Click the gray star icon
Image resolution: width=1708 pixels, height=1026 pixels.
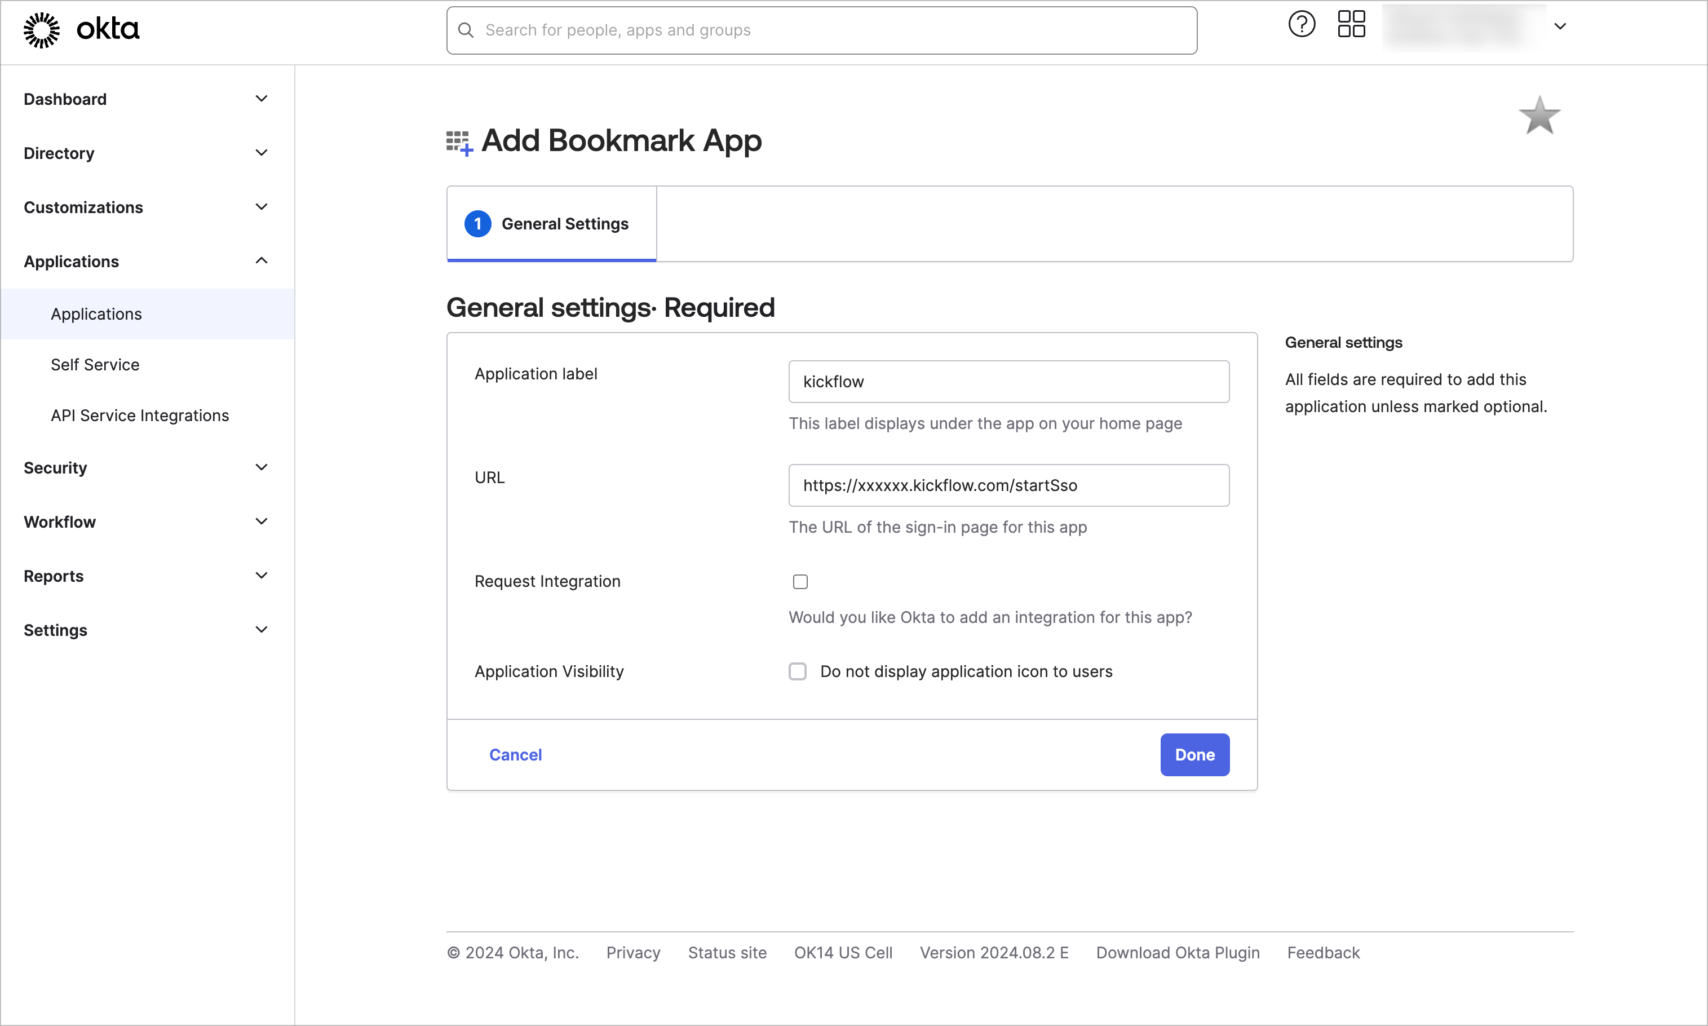click(1539, 116)
